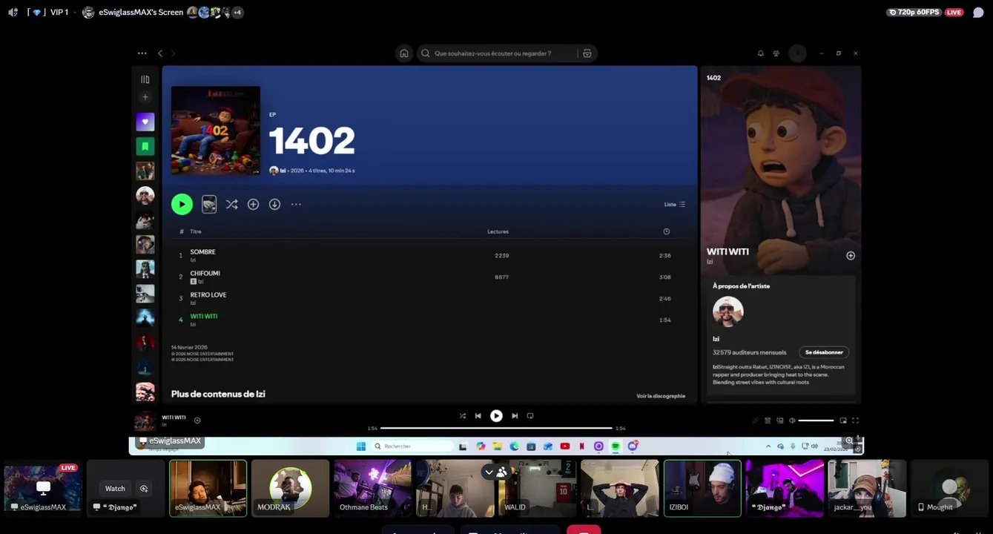Open the Spotify home page
The height and width of the screenshot is (534, 993).
[x=404, y=53]
